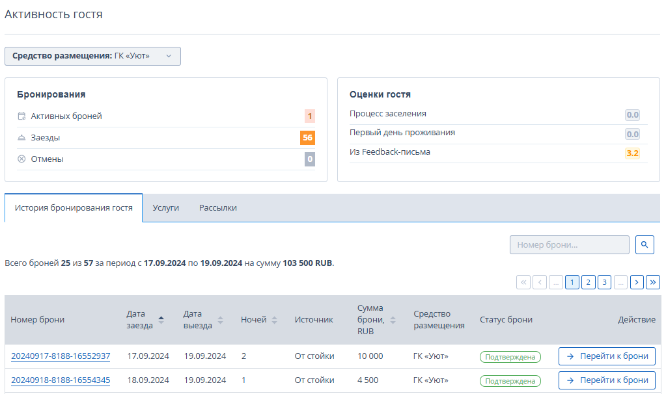Click the 10 000 sum cell
This screenshot has height=394, width=666.
click(370, 356)
